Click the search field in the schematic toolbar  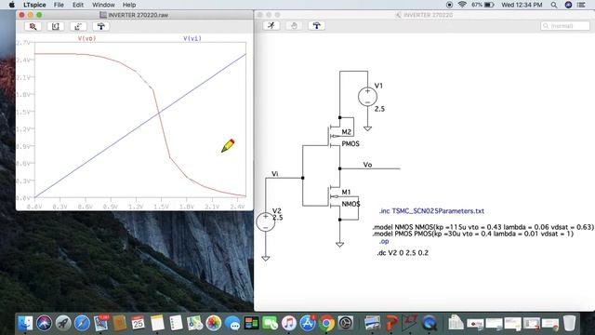point(565,26)
